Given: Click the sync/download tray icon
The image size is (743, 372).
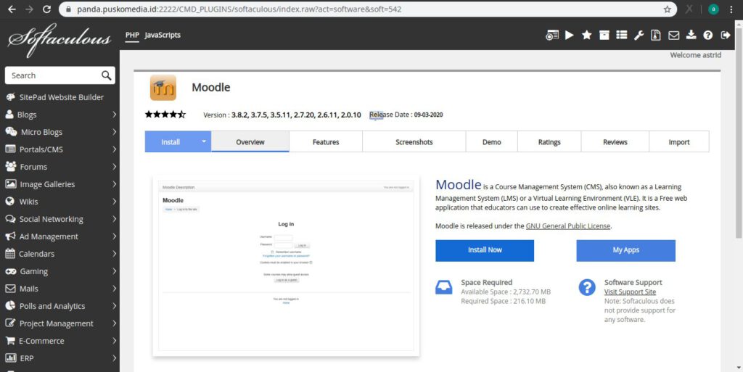Looking at the screenshot, I should click(x=691, y=35).
